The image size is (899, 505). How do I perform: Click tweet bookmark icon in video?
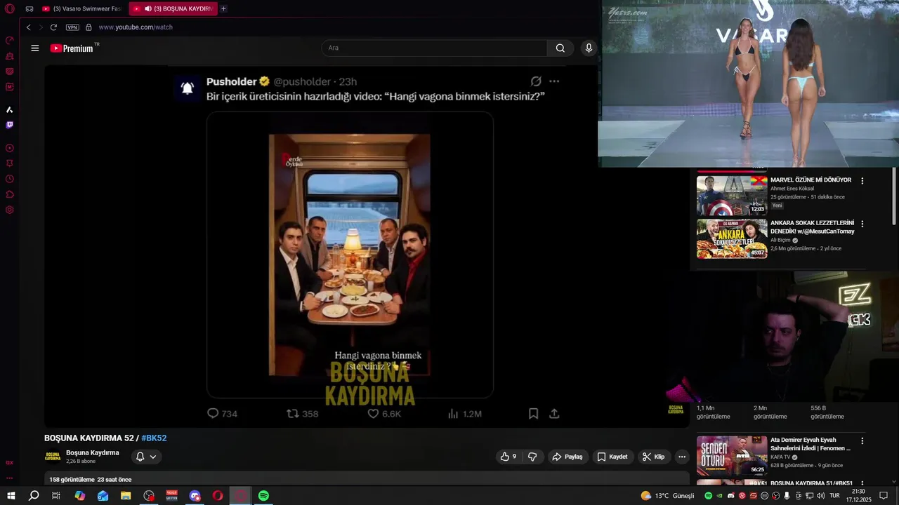point(533,414)
